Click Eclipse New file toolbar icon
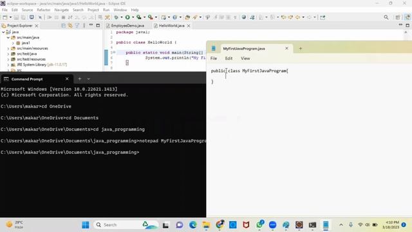The height and width of the screenshot is (232, 412). (x=5, y=17)
